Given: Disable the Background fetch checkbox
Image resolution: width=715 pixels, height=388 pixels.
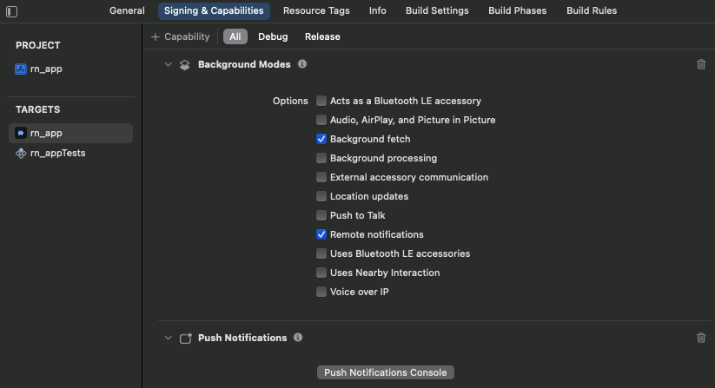Looking at the screenshot, I should click(x=321, y=139).
